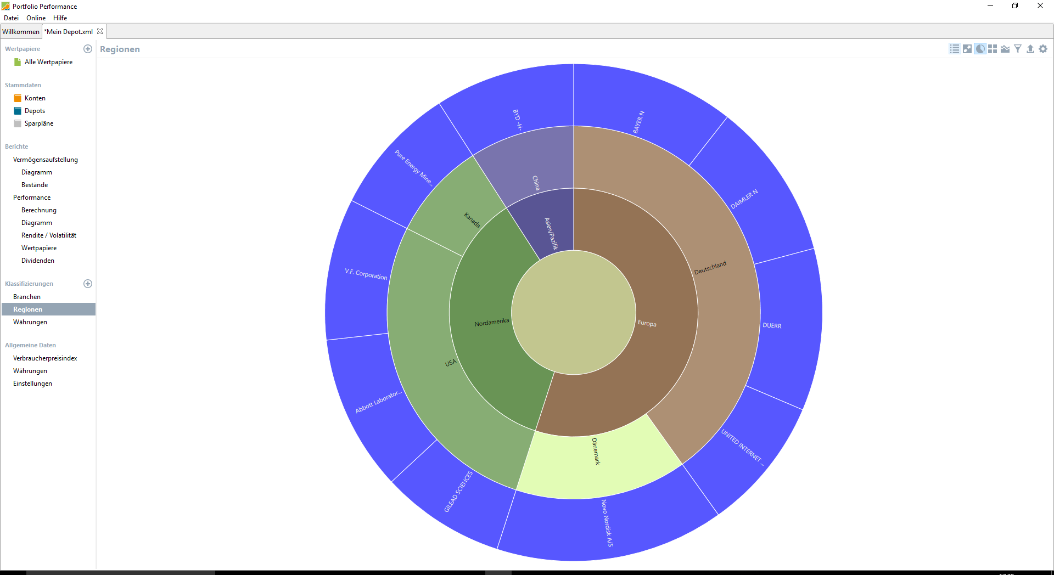1054x575 pixels.
Task: Select the Branchen classification
Action: [x=27, y=297]
